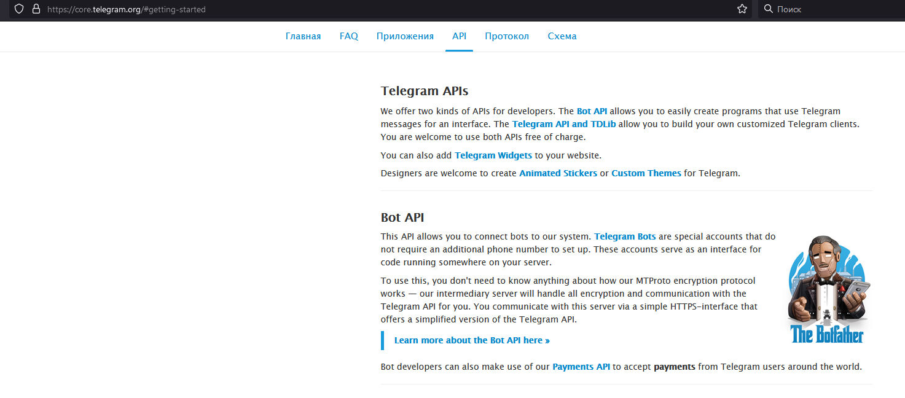The height and width of the screenshot is (398, 905).
Task: Open the Custom Themes link
Action: (x=646, y=173)
